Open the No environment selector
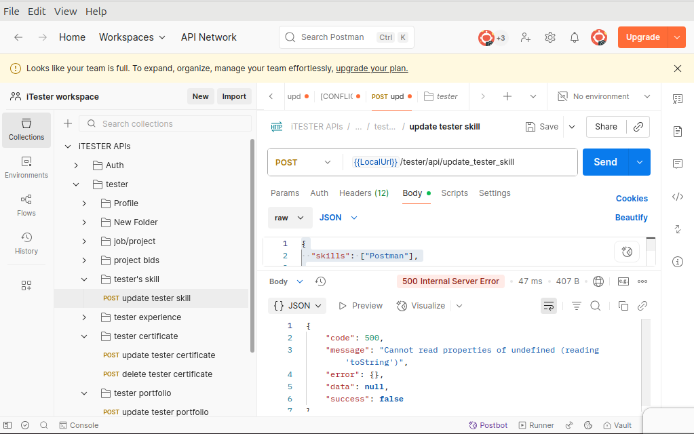 click(604, 96)
